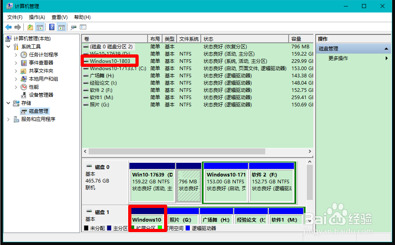Open 更多操作 in the actions pane
This screenshot has width=395, height=245.
coord(338,58)
